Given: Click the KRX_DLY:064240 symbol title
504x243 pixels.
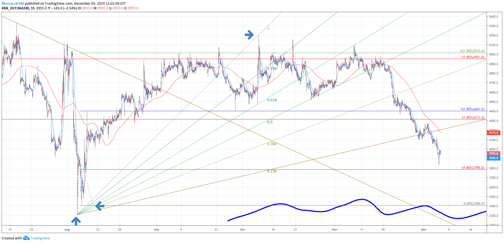Looking at the screenshot, I should coord(15,8).
